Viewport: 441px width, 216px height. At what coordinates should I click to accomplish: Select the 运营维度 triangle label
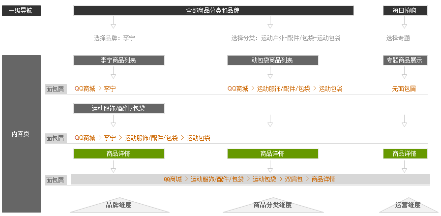pos(408,205)
